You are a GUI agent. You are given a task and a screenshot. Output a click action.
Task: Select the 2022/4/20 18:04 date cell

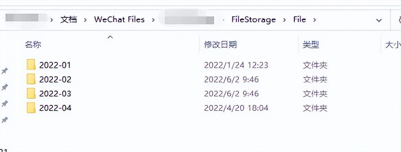(x=236, y=108)
